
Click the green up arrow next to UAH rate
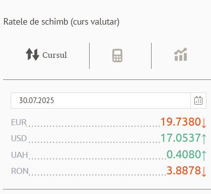(204, 155)
